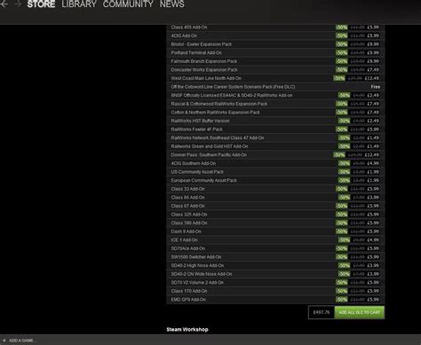
Task: Select SD70 V2 Volume 2 Add-On
Action: click(275, 283)
